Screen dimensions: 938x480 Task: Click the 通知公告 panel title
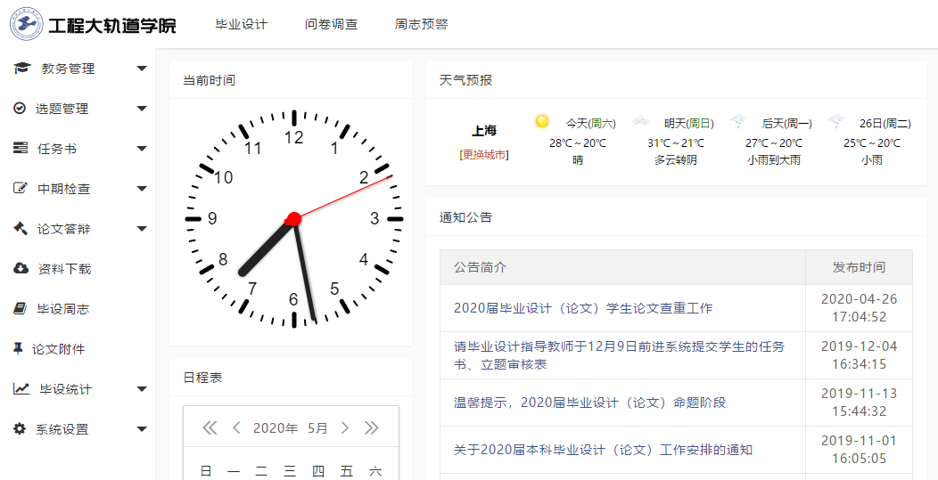[465, 217]
